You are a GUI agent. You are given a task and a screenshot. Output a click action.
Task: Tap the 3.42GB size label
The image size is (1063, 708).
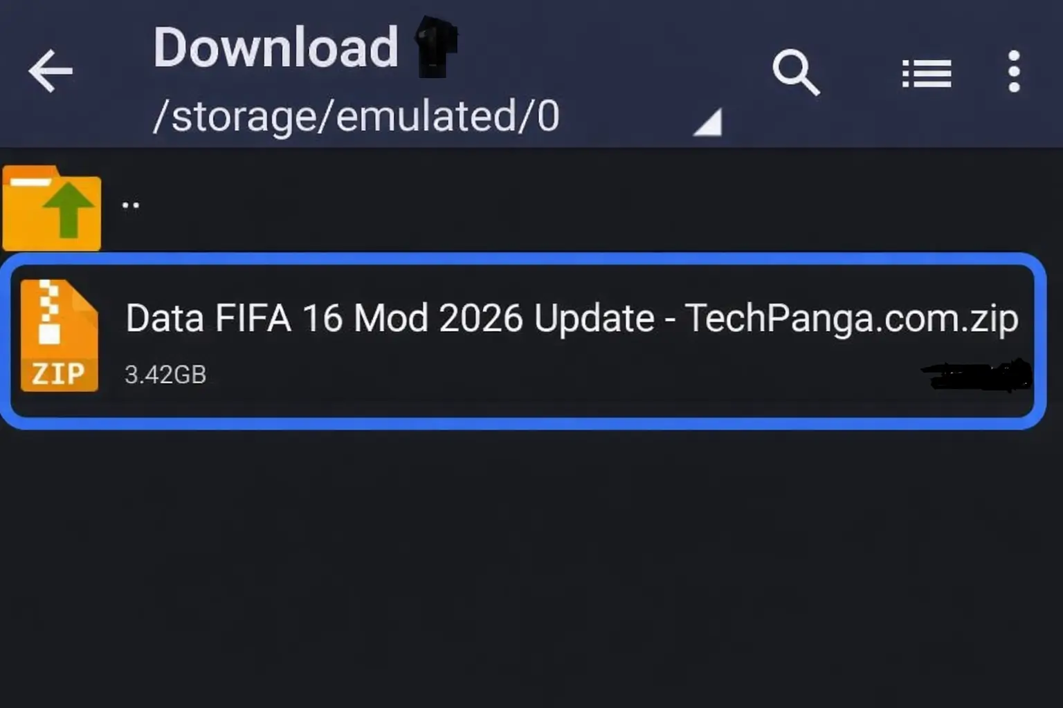pyautogui.click(x=165, y=374)
